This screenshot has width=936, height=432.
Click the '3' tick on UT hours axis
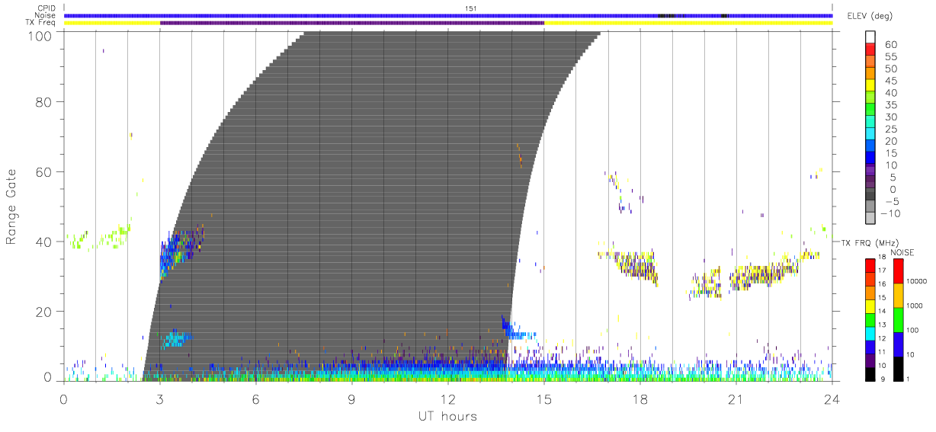pos(160,398)
